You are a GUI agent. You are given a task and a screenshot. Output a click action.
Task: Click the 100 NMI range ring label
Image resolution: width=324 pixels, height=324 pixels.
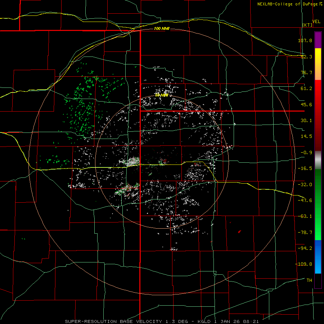162,28
